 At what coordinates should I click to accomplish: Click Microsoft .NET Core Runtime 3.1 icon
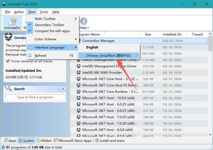point(79,92)
